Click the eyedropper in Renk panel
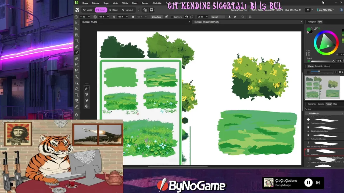This screenshot has width=344, height=193. (316, 28)
